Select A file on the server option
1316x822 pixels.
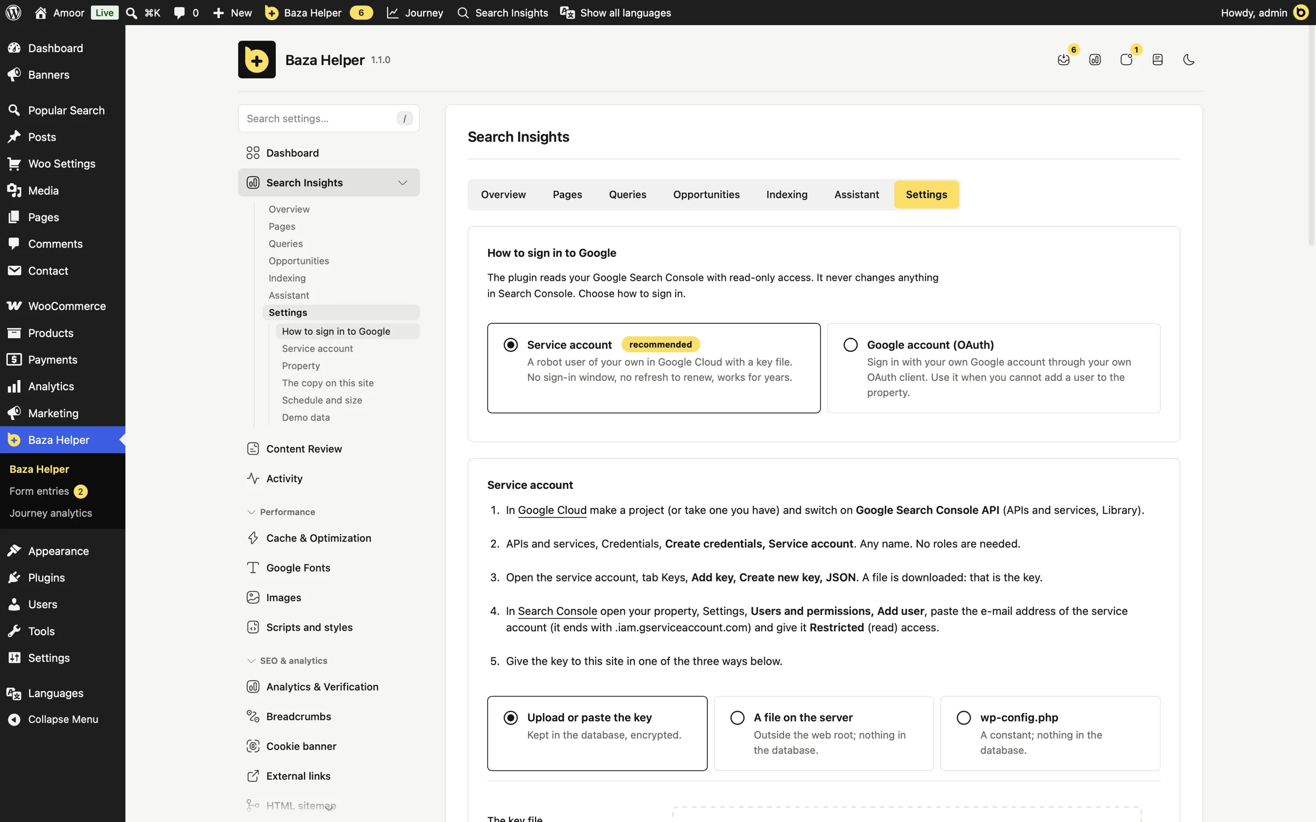point(738,717)
